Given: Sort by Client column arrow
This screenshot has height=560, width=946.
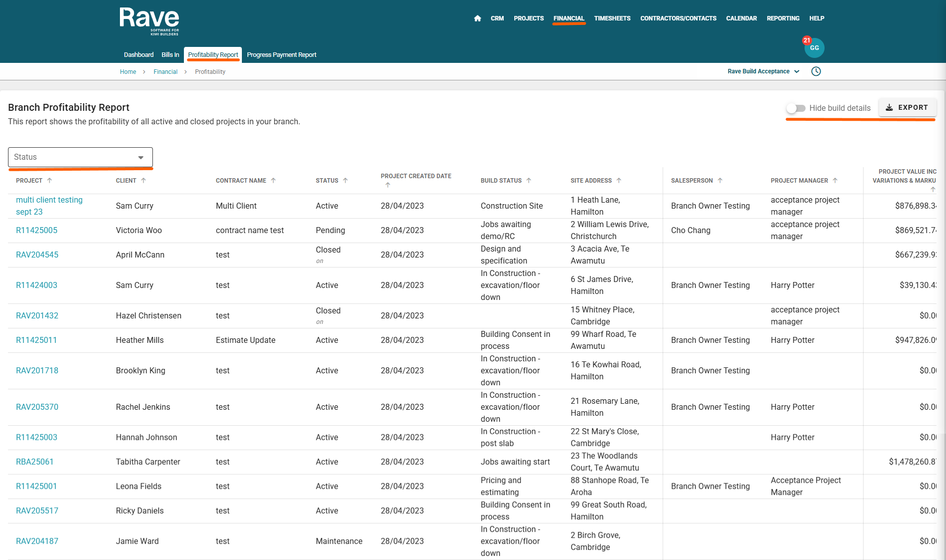Looking at the screenshot, I should pyautogui.click(x=143, y=181).
